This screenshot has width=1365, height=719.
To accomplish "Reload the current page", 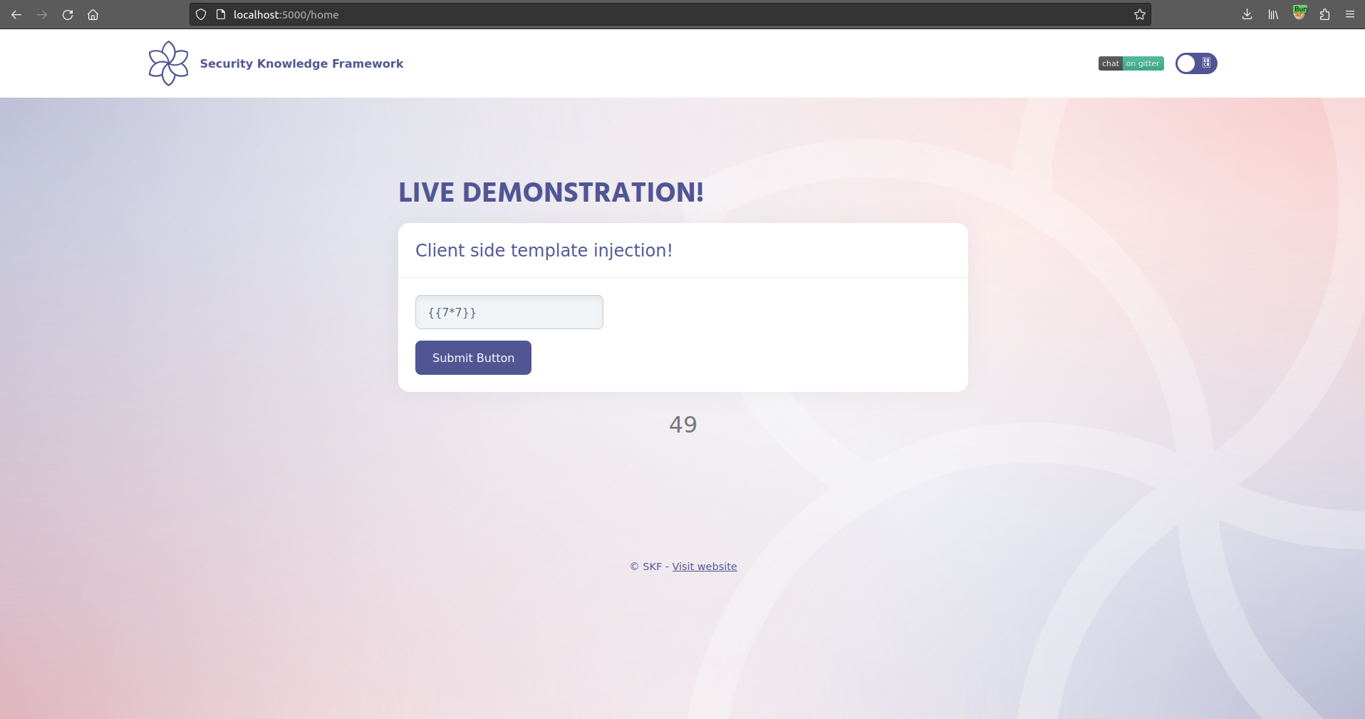I will point(68,14).
